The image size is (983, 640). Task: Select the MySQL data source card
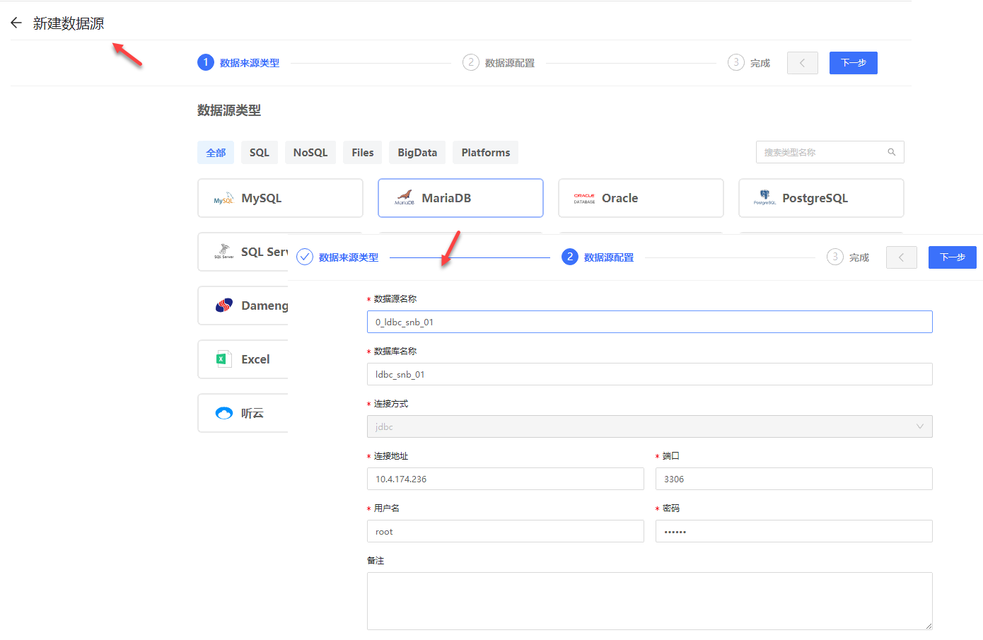pyautogui.click(x=280, y=198)
